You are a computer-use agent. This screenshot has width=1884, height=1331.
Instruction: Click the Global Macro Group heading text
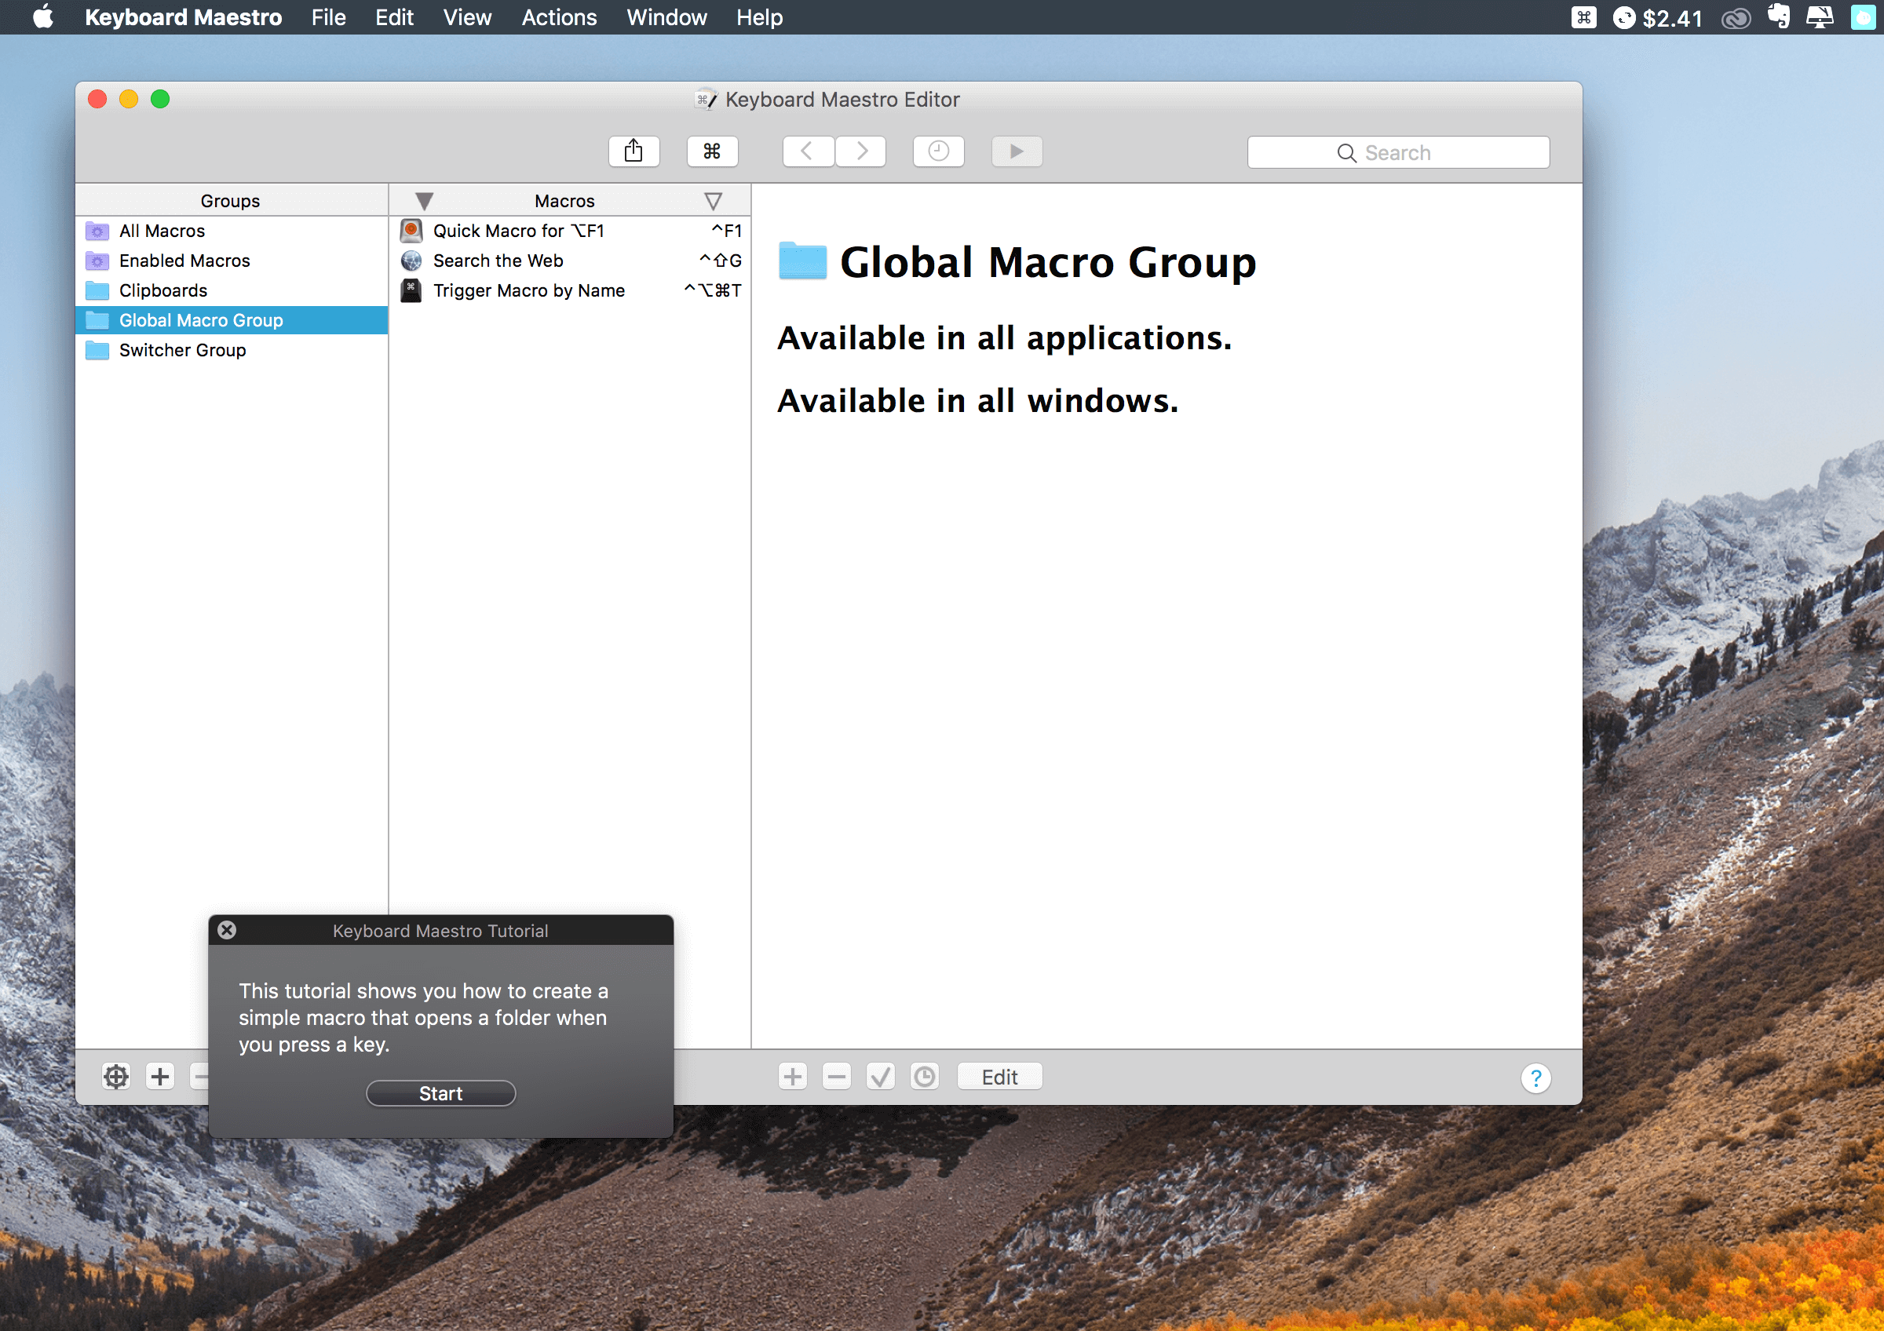point(1048,262)
